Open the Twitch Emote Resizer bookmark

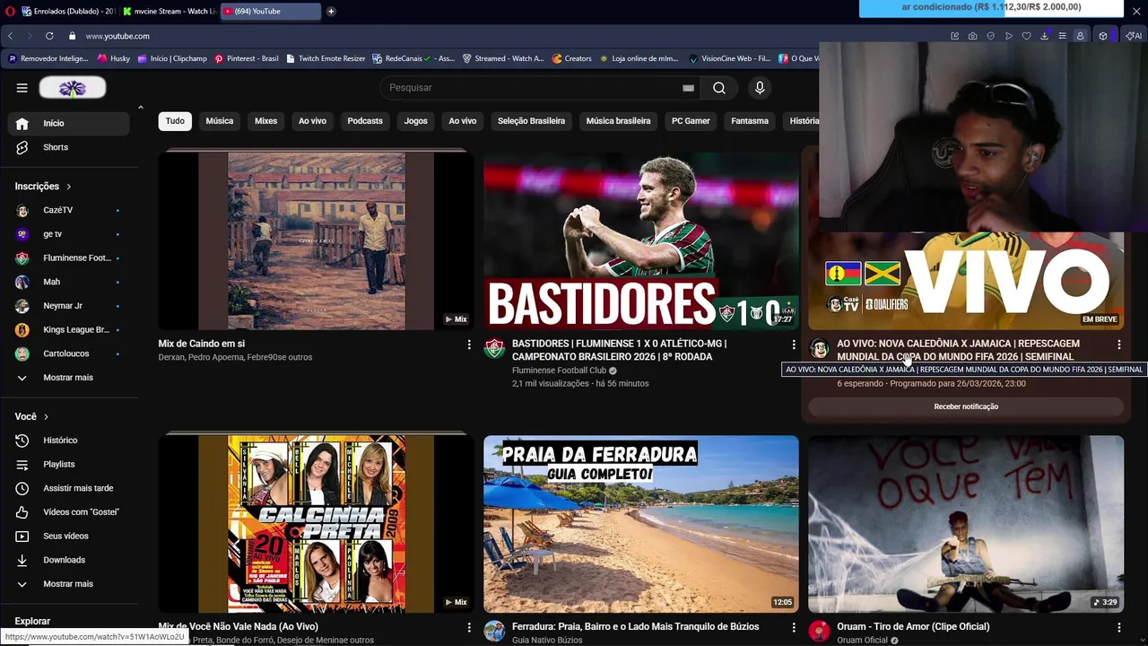click(326, 58)
